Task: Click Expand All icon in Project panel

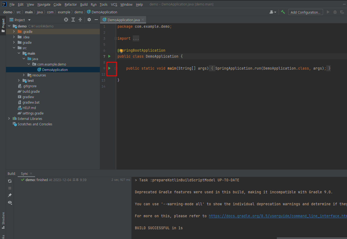Action: [73, 20]
